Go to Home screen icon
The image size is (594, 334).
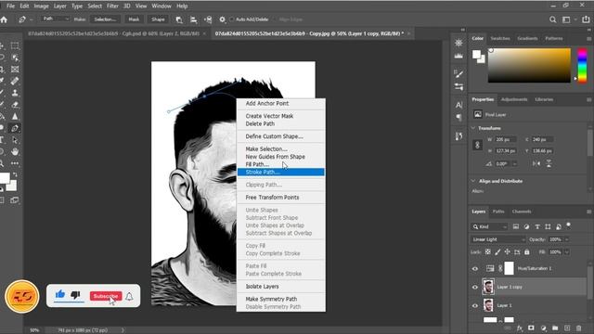(4, 19)
